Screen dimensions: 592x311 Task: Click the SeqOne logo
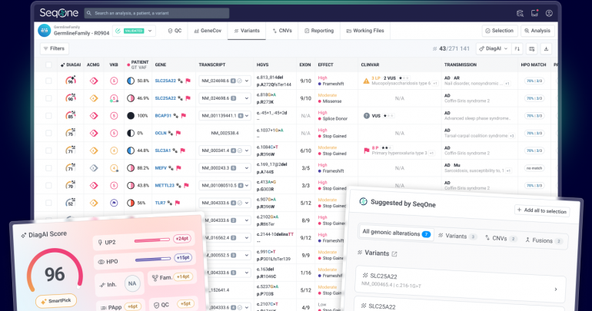pyautogui.click(x=59, y=13)
